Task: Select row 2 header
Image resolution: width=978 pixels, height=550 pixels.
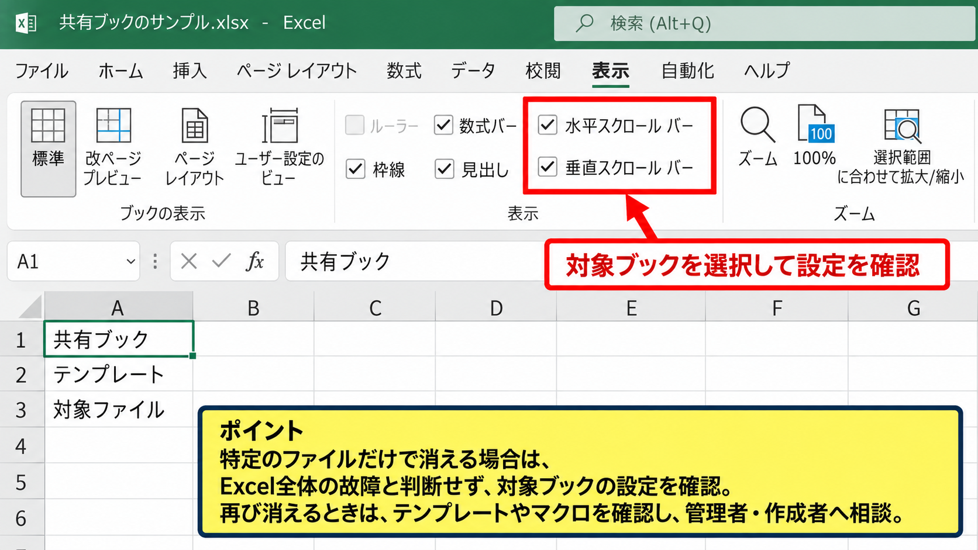Action: (22, 374)
